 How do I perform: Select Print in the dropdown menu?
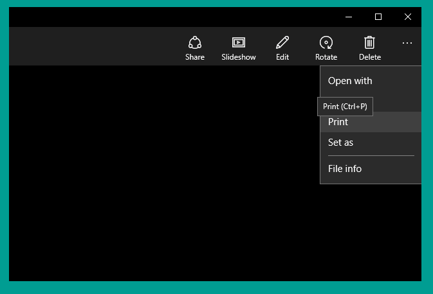pyautogui.click(x=371, y=122)
